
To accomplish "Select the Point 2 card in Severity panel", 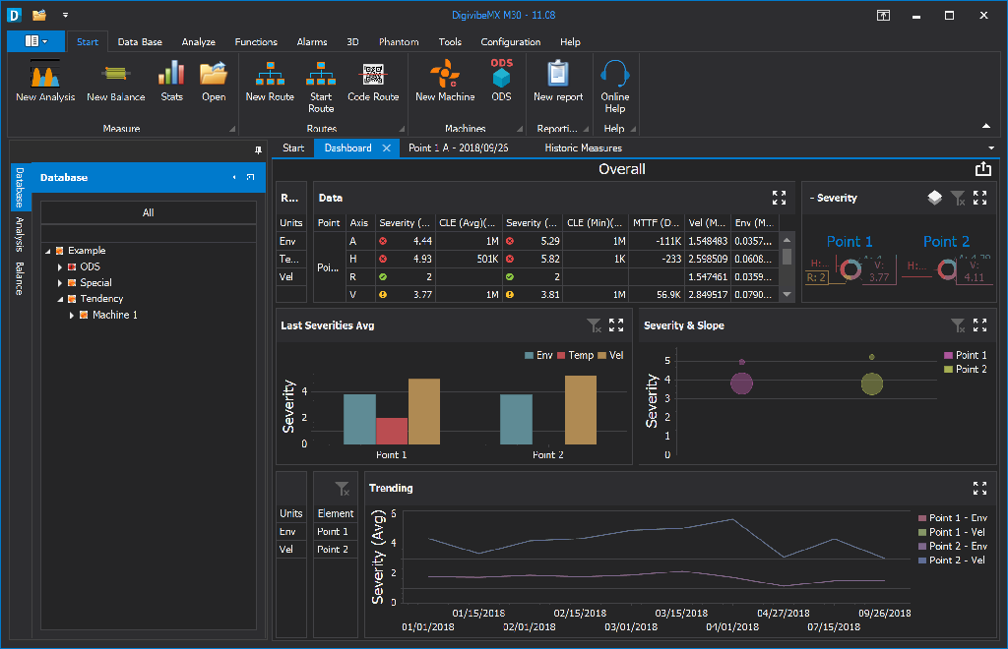I will click(946, 260).
